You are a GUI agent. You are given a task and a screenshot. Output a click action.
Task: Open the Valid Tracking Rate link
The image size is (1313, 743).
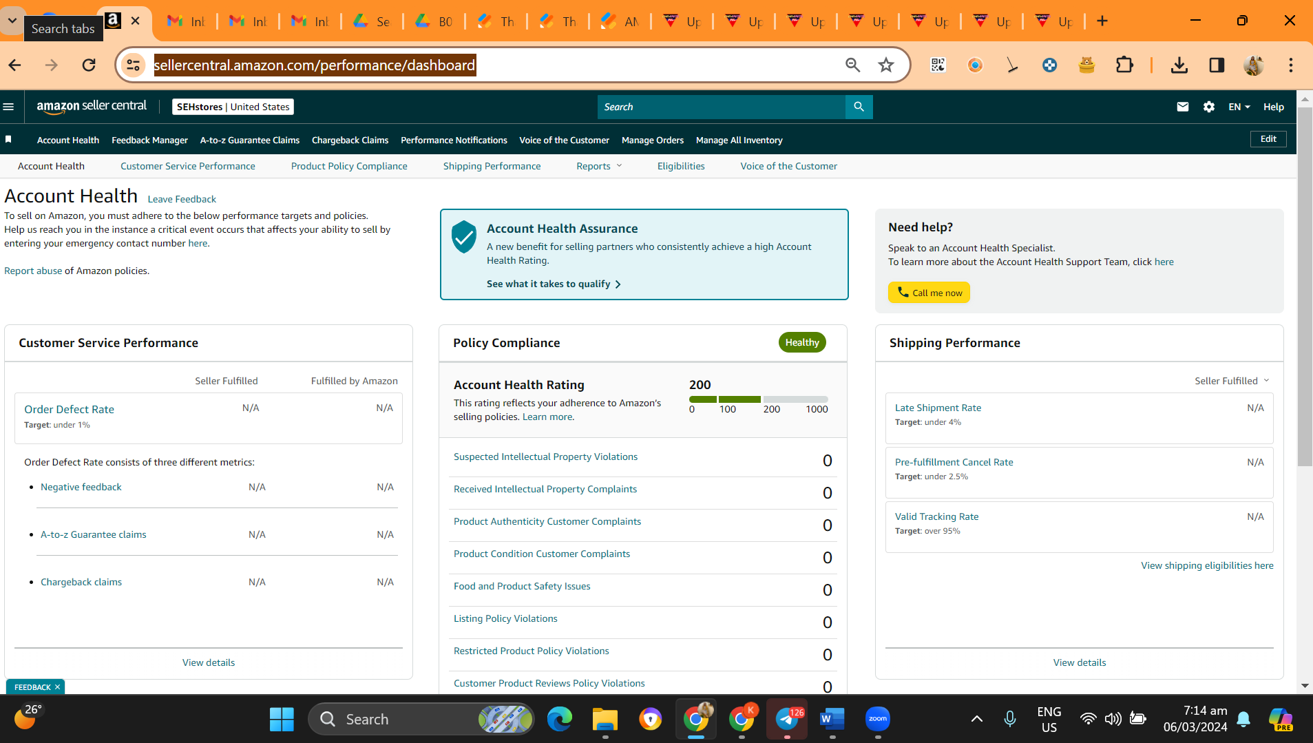(x=936, y=516)
